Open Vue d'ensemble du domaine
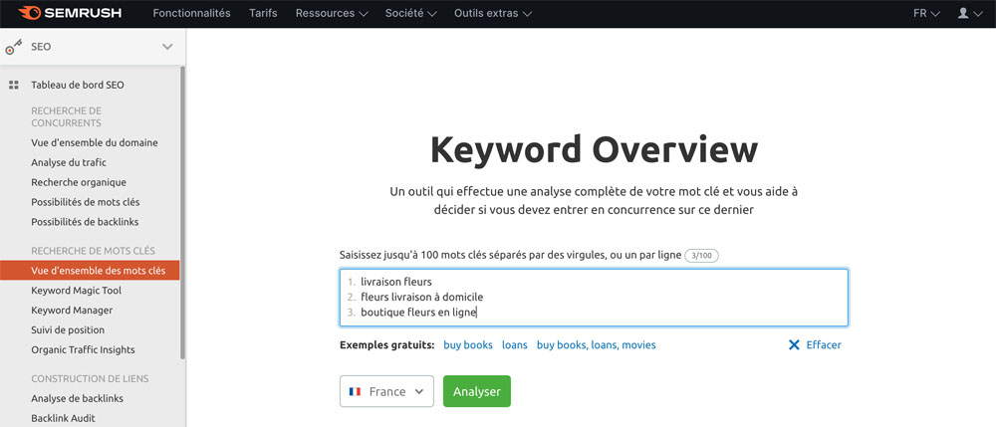Screen dimensions: 996x427 click(95, 142)
